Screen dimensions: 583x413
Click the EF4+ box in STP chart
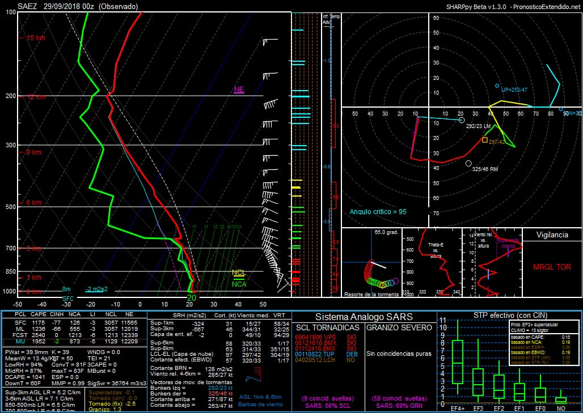click(x=458, y=361)
